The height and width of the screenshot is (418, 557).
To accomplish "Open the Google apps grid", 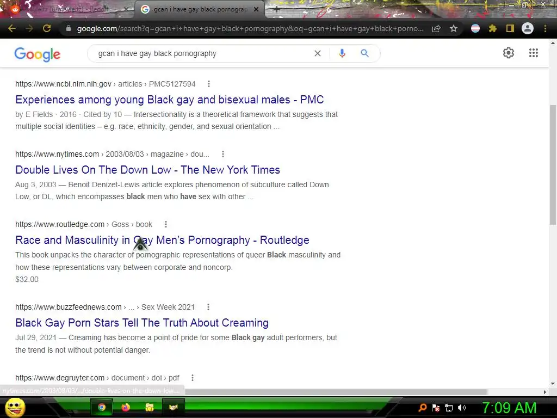I will click(x=534, y=53).
